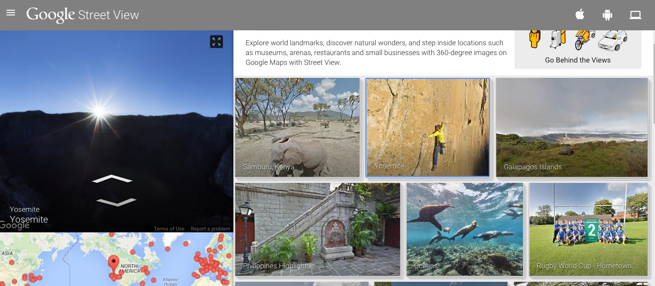Open the Yosemite climbing thumbnail
The width and height of the screenshot is (655, 286).
(428, 127)
